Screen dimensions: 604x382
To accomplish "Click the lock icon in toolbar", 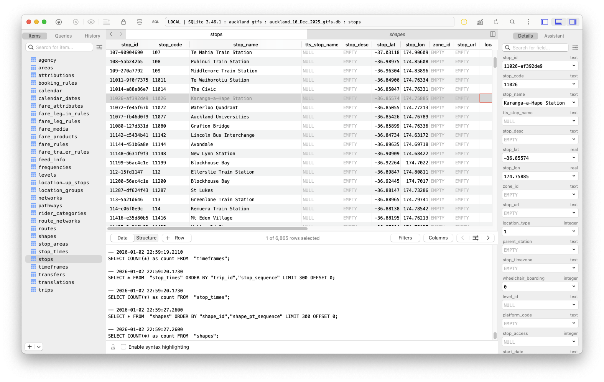I will coord(123,22).
